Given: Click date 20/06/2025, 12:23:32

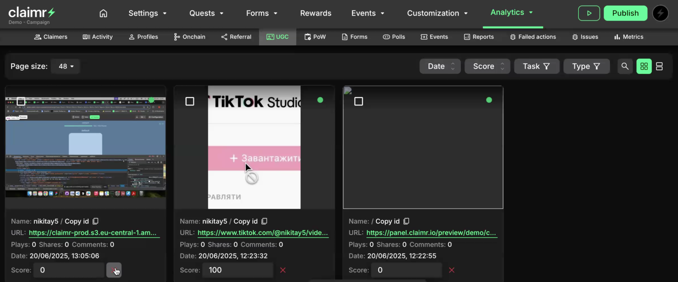Looking at the screenshot, I should click(x=233, y=256).
